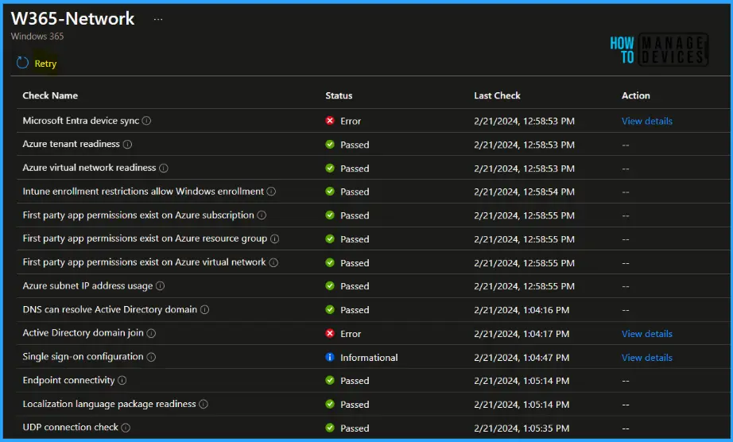Select 'DNS can resolve Active Directory domain' text
733x442 pixels.
(x=110, y=310)
